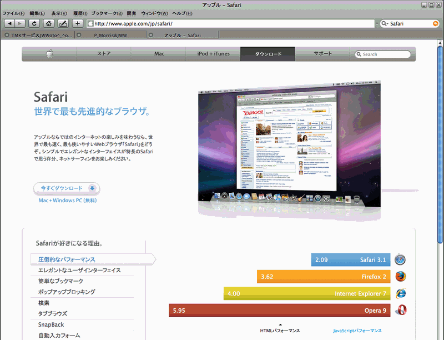This screenshot has height=340, width=444.
Task: Open the 編集(E) menu
Action: 37,13
